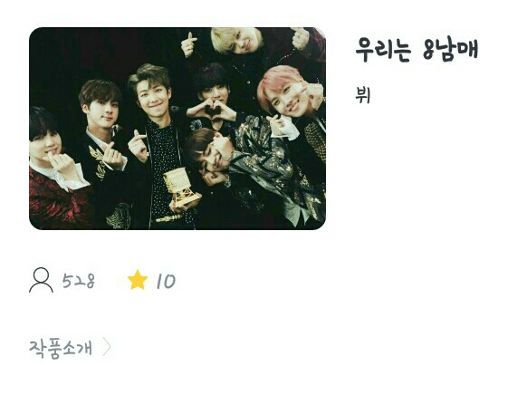Click the yellow star rating icon
Image resolution: width=527 pixels, height=395 pixels.
point(138,280)
